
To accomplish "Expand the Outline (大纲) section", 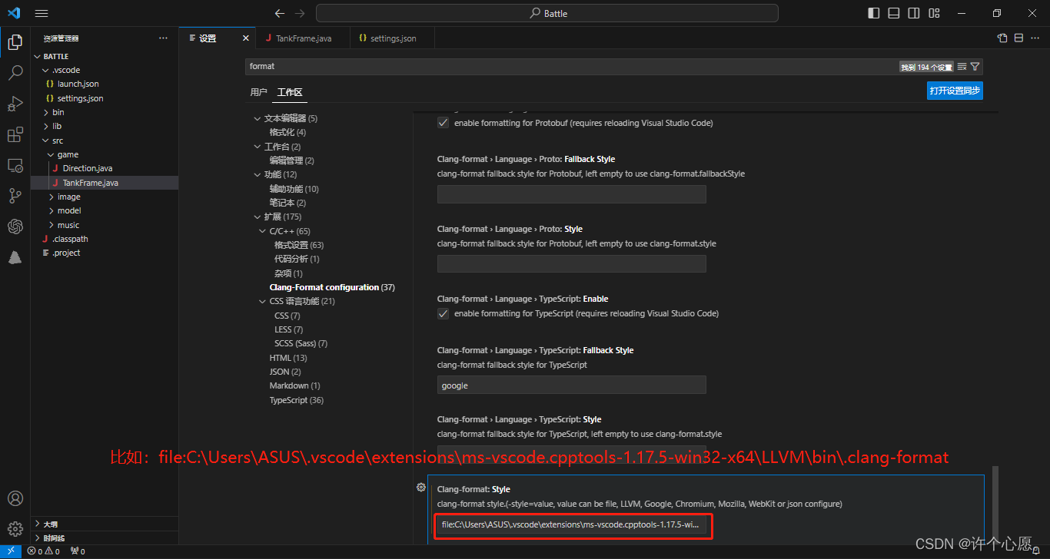I will pos(105,524).
